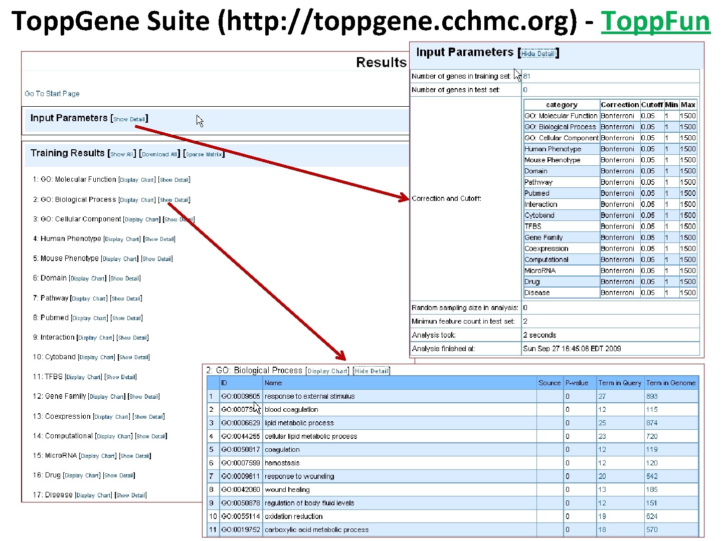Display Chart for TFBS
Image resolution: width=722 pixels, height=541 pixels.
[83, 377]
